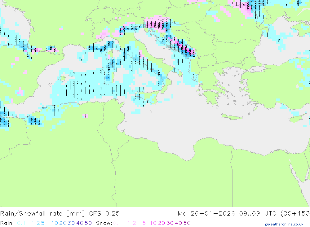Select snow legend value 0.1

pyautogui.click(x=117, y=223)
